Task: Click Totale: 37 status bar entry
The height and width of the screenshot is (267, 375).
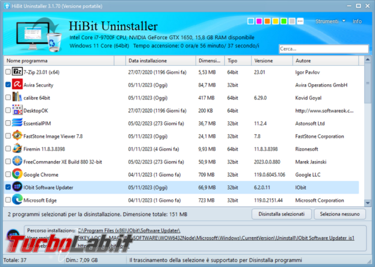Action: [x=15, y=260]
